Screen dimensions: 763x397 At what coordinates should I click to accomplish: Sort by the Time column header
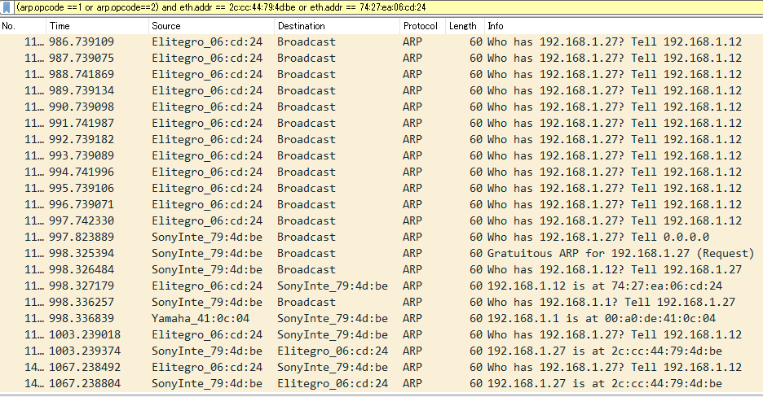tap(97, 26)
